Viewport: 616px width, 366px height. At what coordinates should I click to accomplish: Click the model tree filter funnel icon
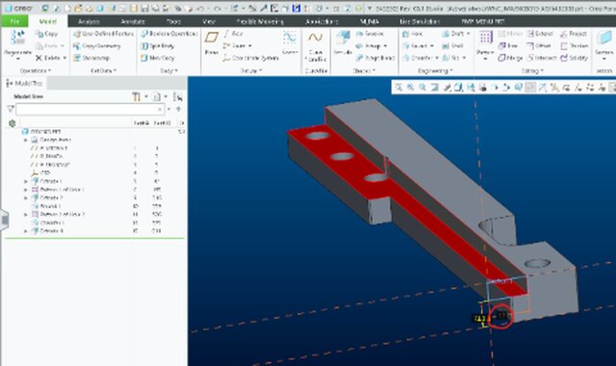11,109
